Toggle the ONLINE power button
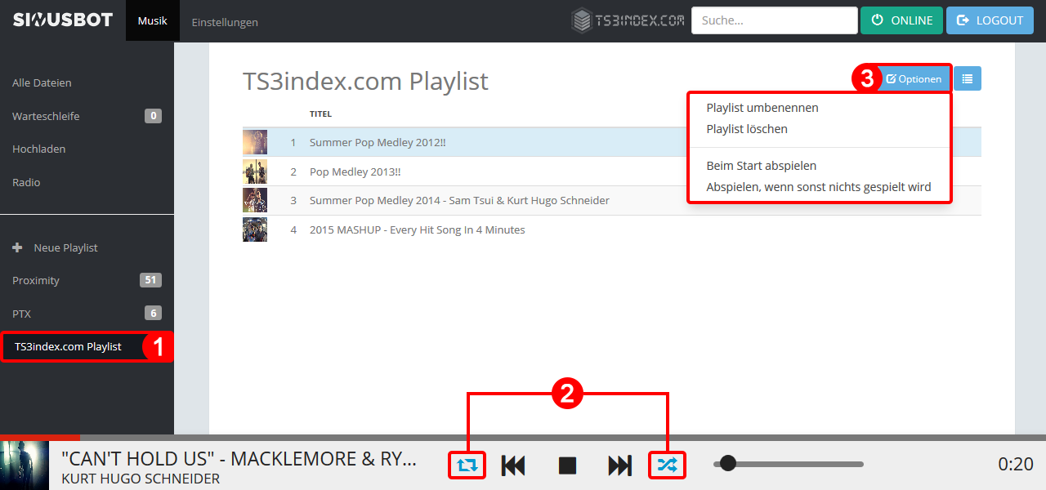 pyautogui.click(x=901, y=20)
